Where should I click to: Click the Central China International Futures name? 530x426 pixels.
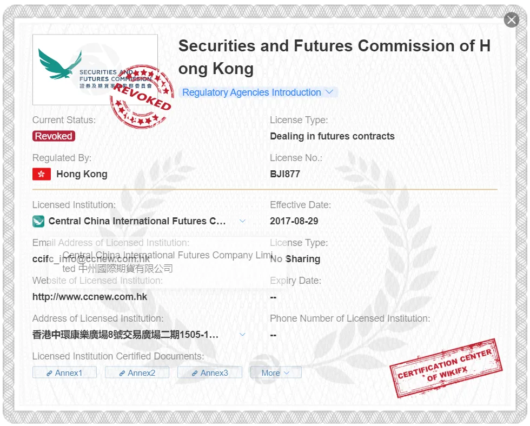(x=137, y=221)
